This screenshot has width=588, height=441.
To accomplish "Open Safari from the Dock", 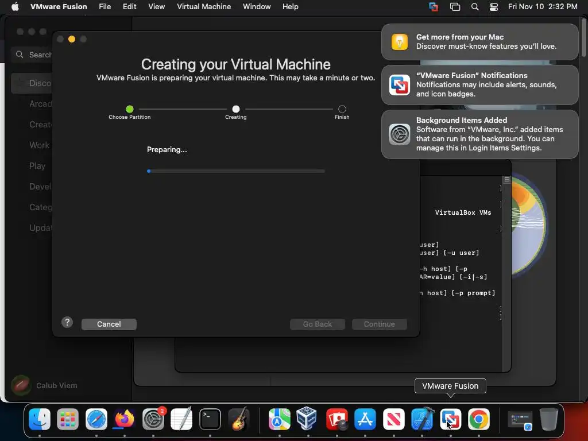I will click(x=96, y=419).
